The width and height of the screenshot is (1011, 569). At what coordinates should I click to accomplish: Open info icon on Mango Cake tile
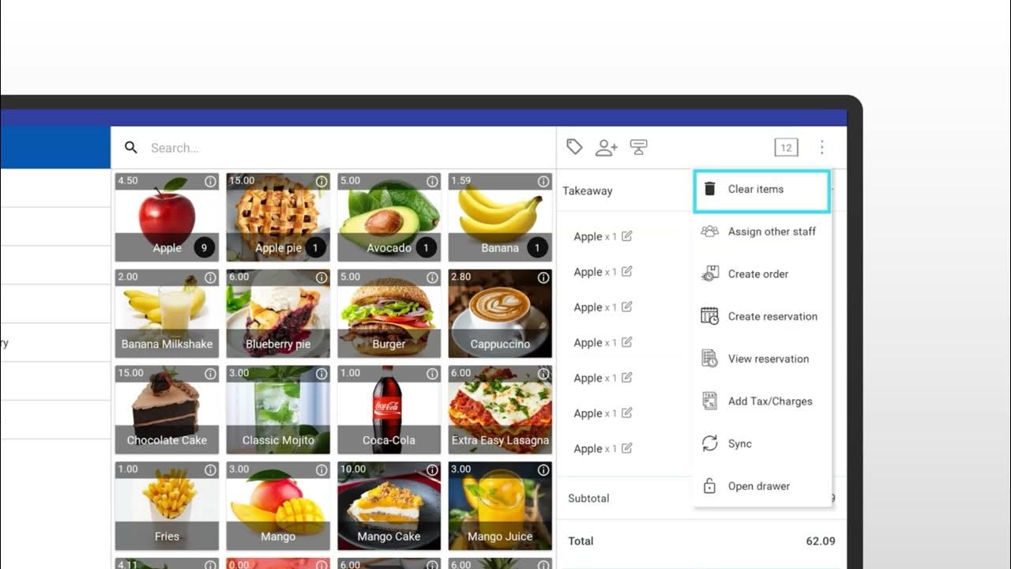432,470
